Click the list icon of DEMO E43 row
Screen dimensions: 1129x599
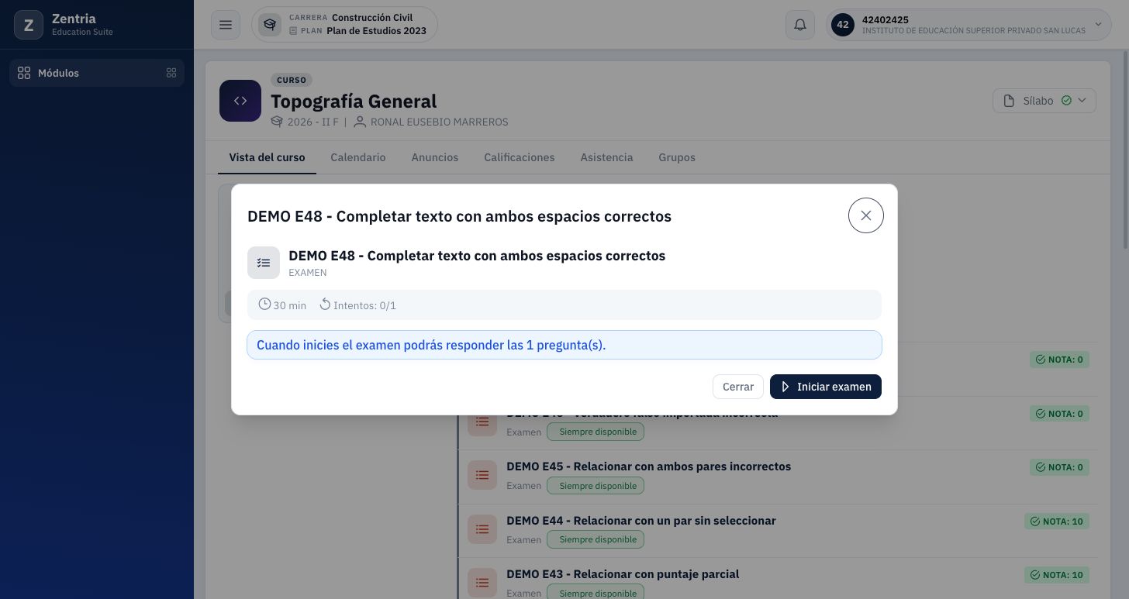pos(482,583)
